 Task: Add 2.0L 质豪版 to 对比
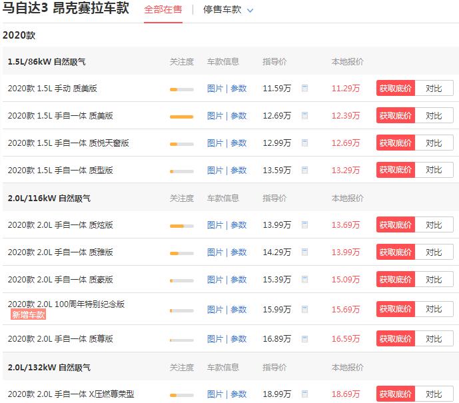[x=434, y=280]
